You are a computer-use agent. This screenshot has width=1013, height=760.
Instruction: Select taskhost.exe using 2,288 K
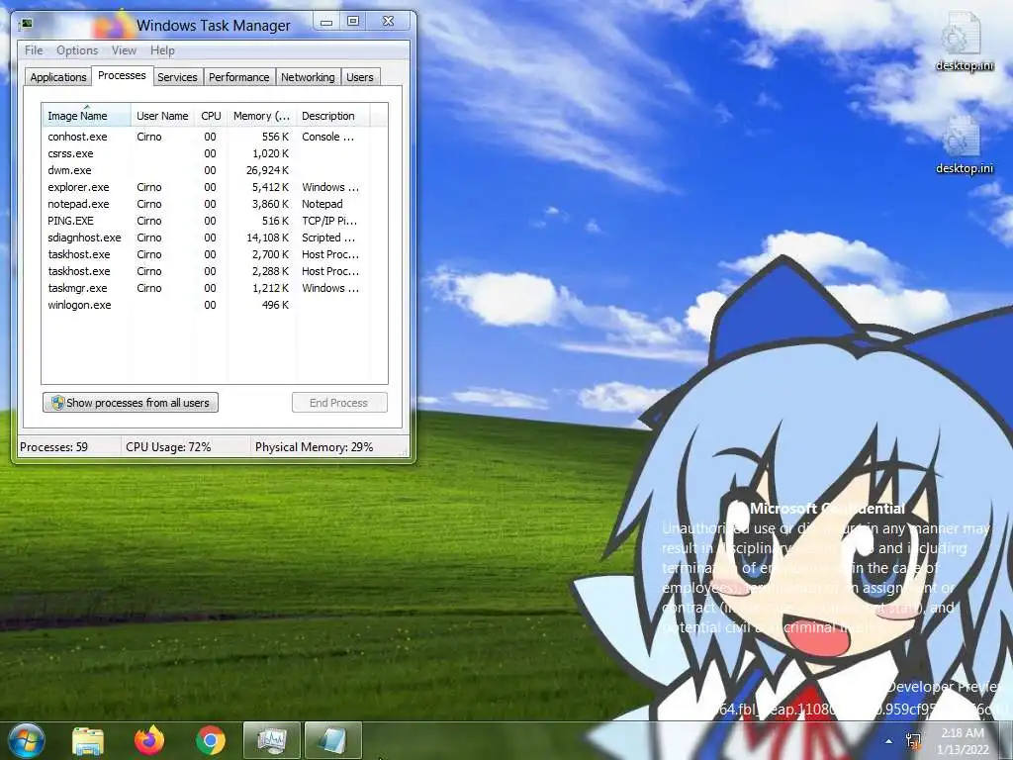click(215, 271)
